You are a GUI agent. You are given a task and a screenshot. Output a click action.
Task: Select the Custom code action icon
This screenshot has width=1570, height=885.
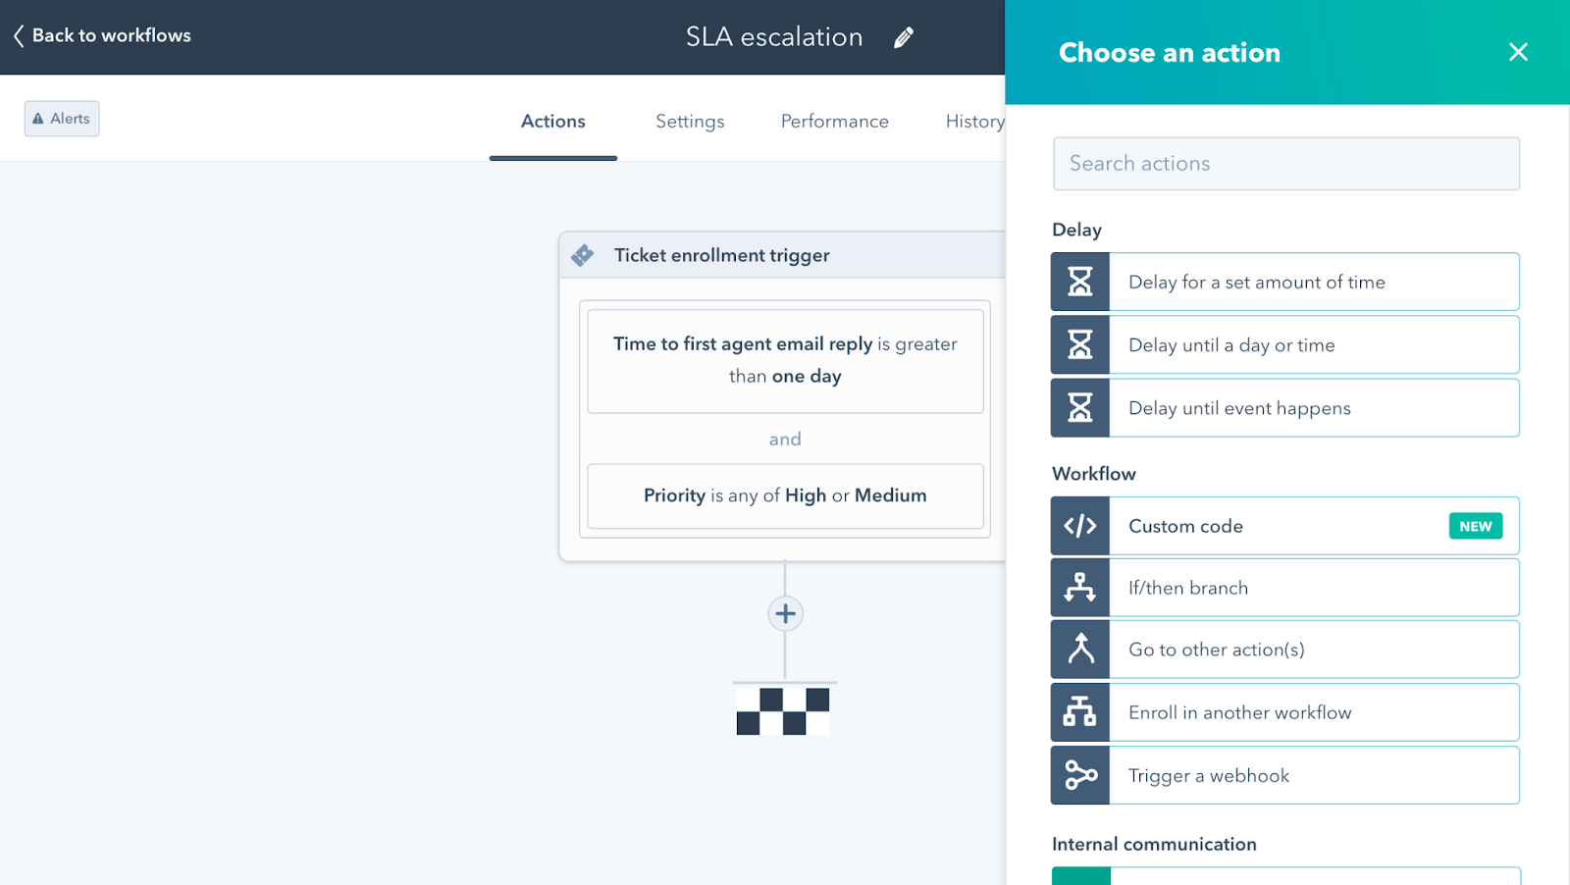1080,526
